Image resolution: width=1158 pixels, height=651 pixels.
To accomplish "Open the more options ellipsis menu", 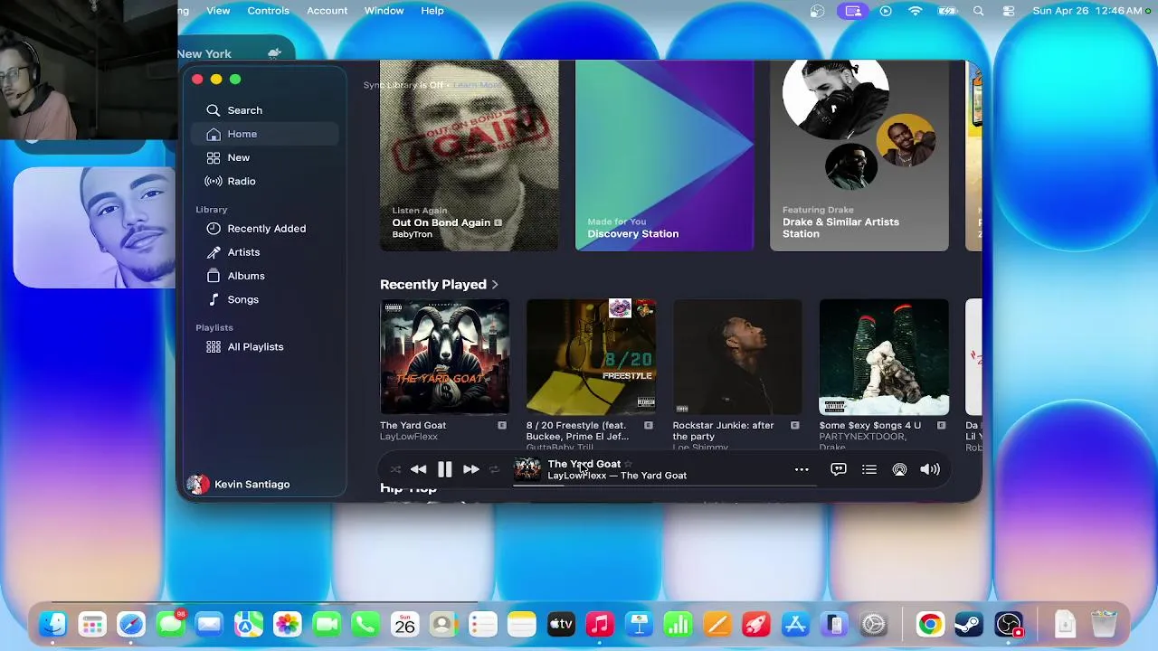I will (x=802, y=469).
